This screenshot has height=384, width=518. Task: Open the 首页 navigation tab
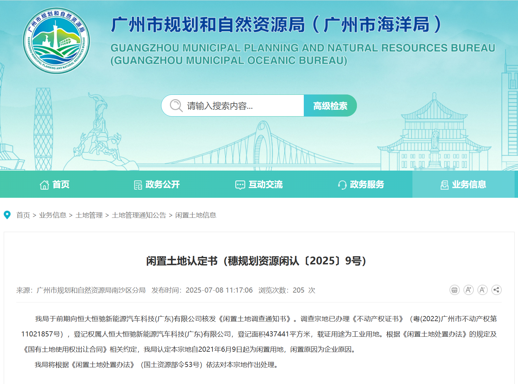point(54,185)
